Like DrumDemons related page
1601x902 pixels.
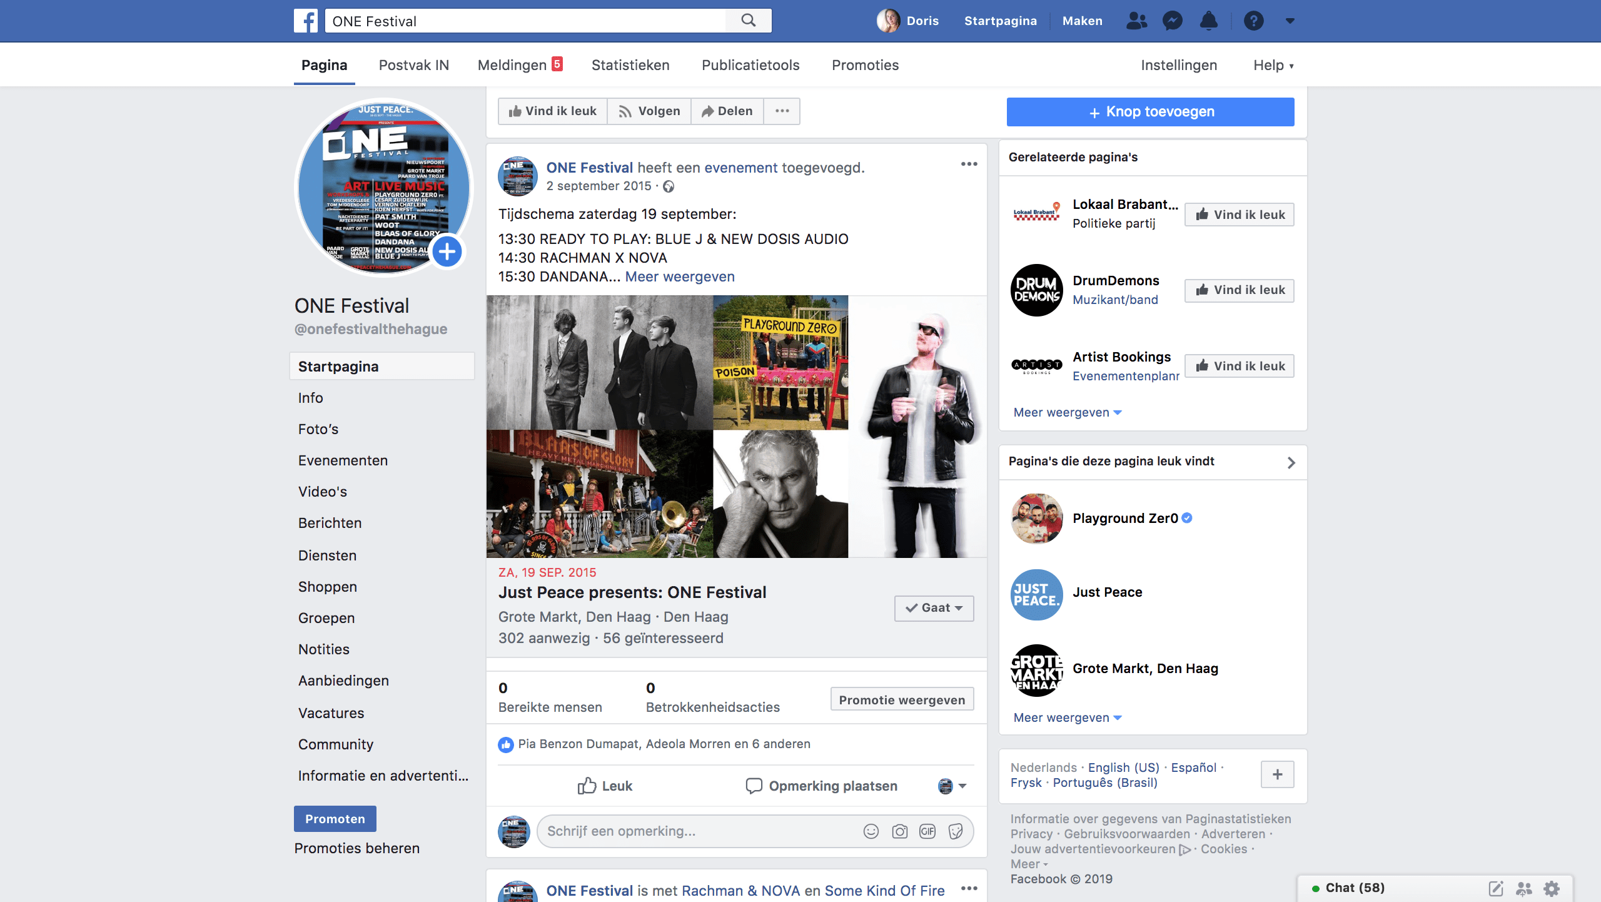(x=1239, y=290)
